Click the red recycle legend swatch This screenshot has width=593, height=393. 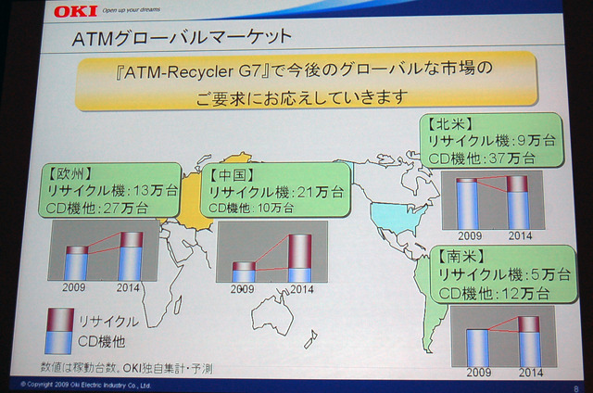[59, 320]
